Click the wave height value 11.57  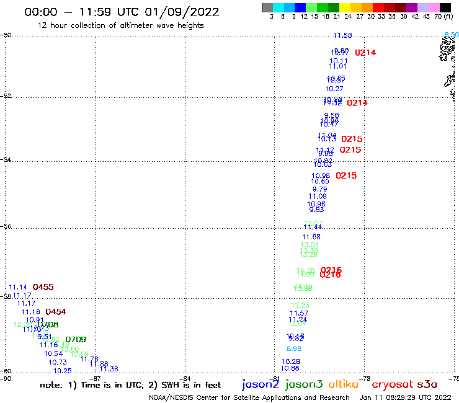point(299,314)
